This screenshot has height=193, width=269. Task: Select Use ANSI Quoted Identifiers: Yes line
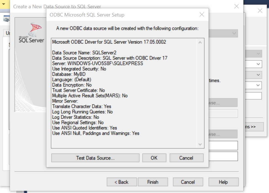pyautogui.click(x=85, y=128)
